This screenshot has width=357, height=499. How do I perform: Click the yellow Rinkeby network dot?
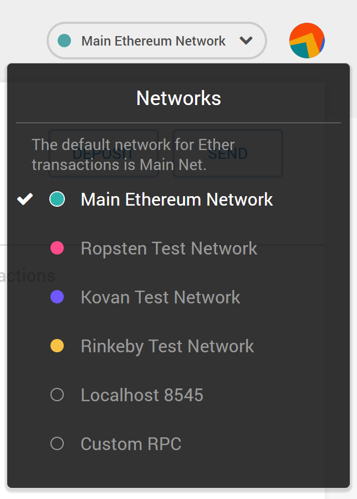(57, 346)
